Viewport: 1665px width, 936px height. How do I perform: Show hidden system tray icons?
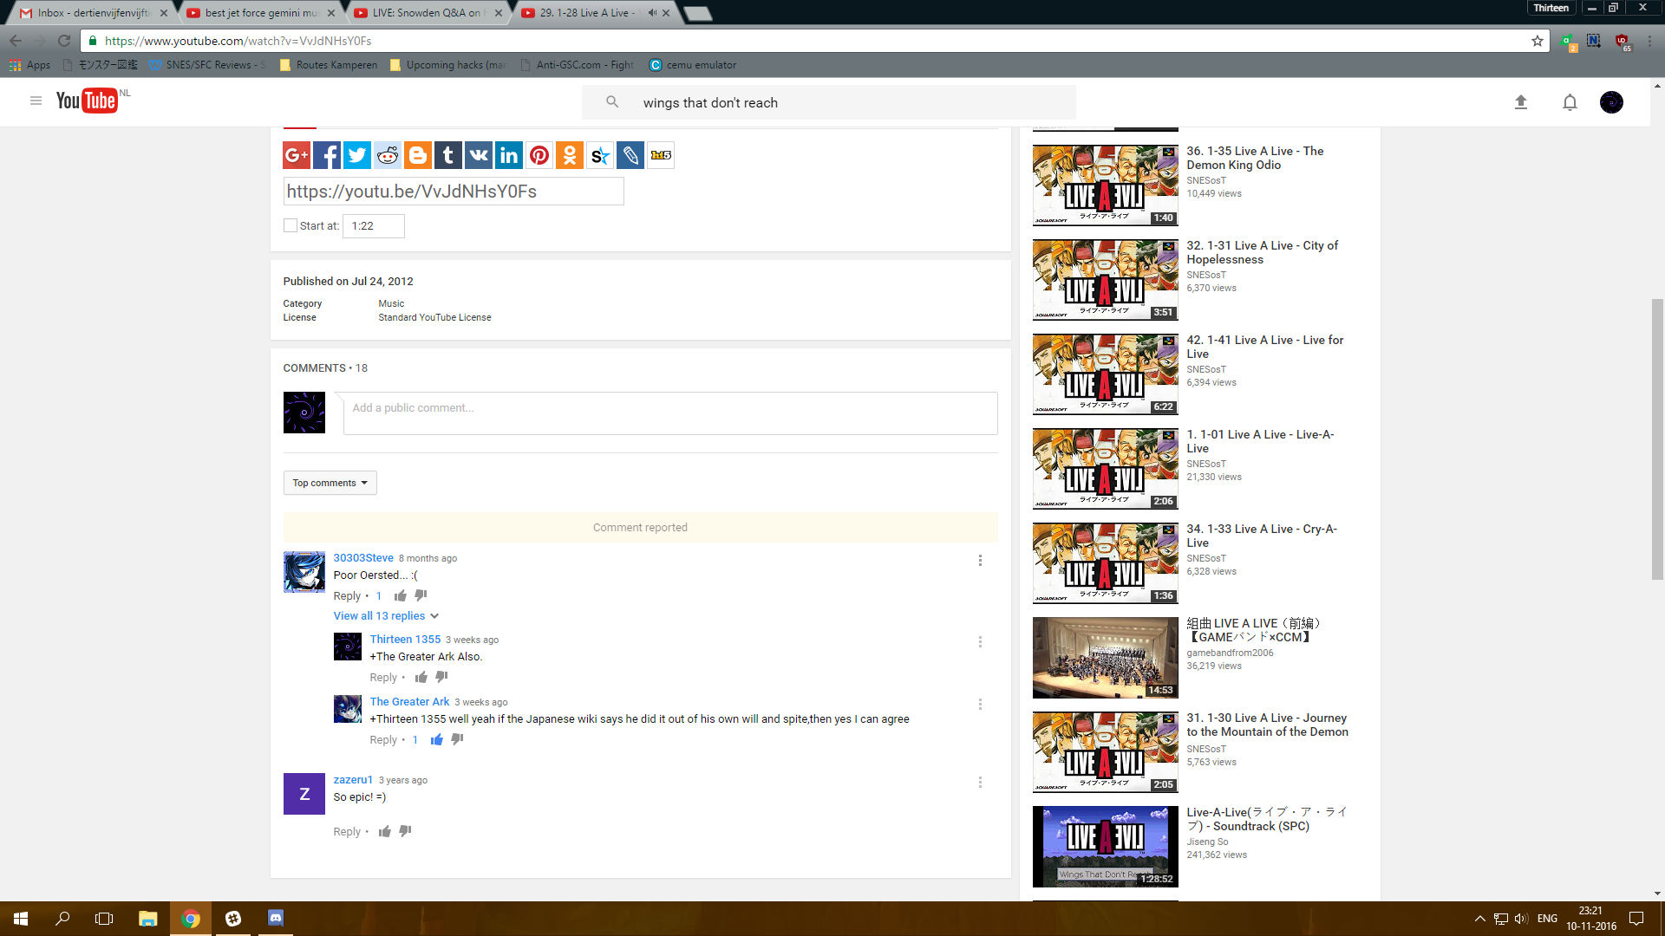pyautogui.click(x=1480, y=919)
